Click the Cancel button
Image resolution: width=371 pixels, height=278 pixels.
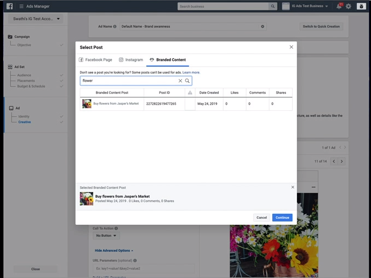(x=262, y=218)
